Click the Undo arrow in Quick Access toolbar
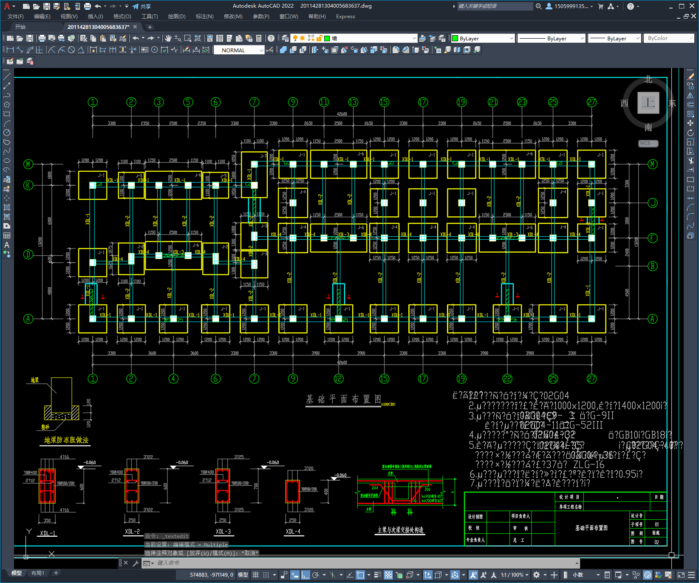This screenshot has height=583, width=699. 98,6
